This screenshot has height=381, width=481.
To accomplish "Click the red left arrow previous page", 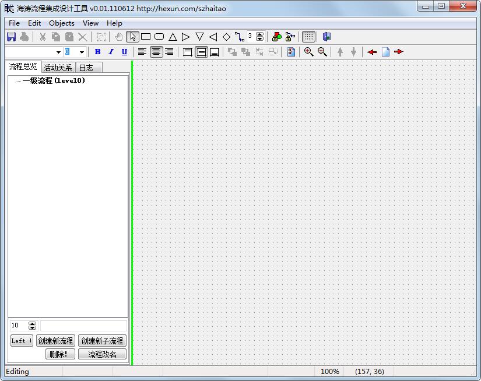I will click(372, 52).
